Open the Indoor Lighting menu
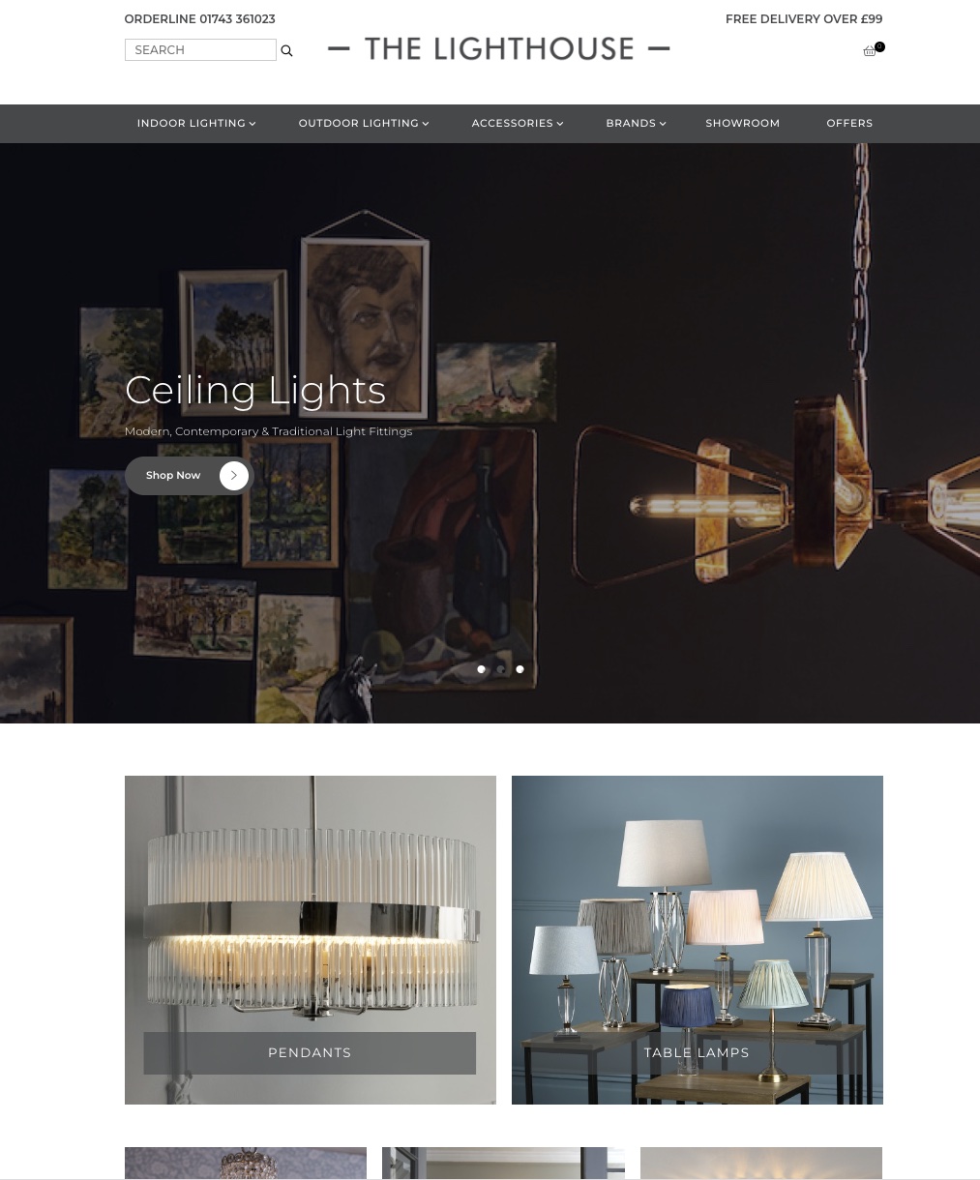This screenshot has height=1180, width=980. (196, 124)
